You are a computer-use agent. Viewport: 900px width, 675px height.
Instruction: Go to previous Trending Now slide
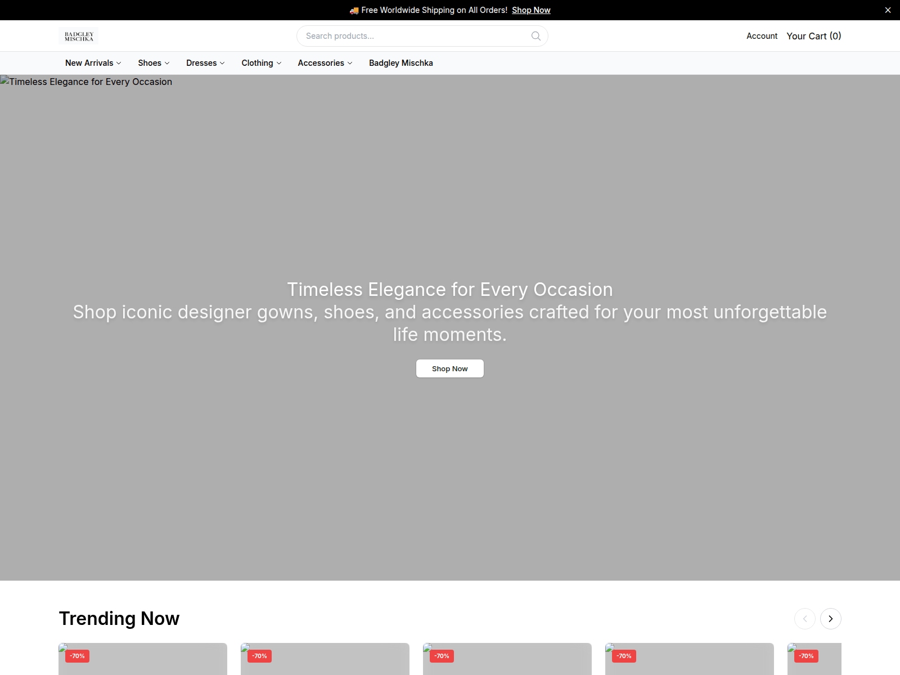804,619
